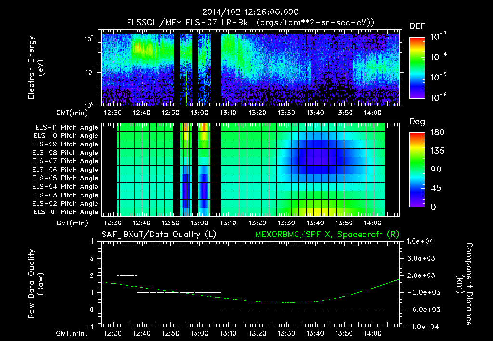
Task: Click the Raw Data Quality (Raw) axis label
Action: pos(36,284)
